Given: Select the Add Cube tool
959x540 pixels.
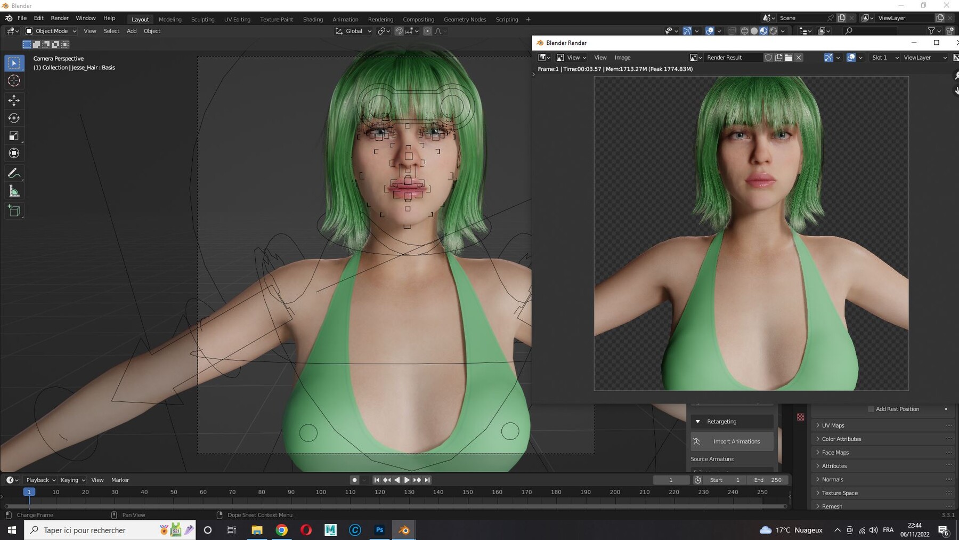Looking at the screenshot, I should (14, 210).
